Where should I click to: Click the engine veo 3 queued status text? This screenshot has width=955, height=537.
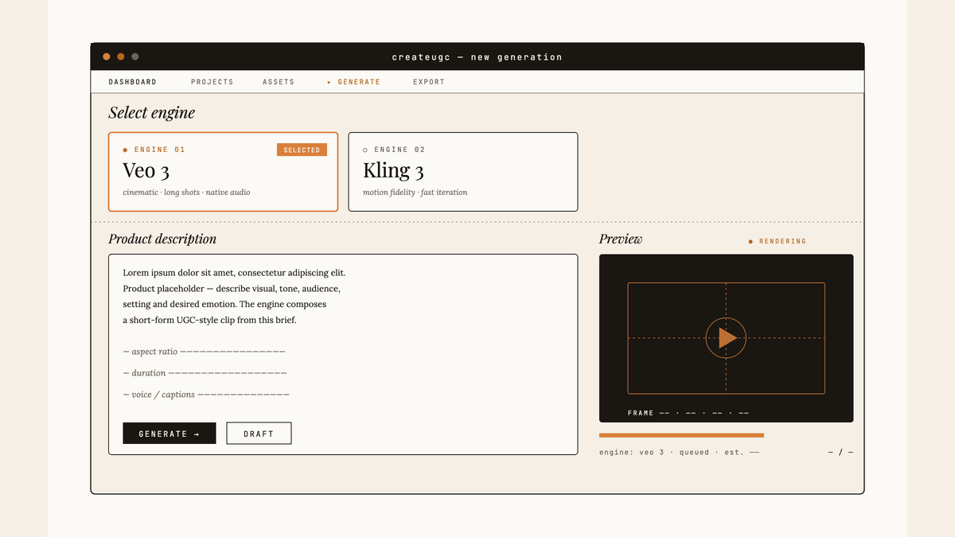[x=679, y=453]
